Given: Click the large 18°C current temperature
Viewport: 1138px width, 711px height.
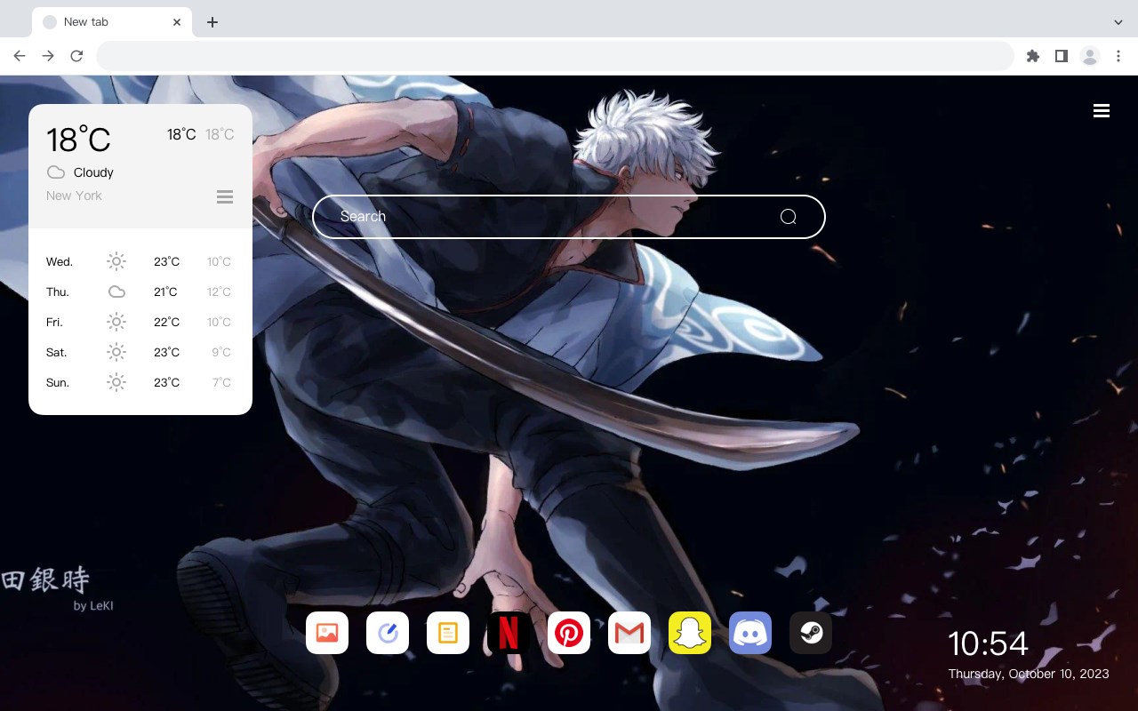Looking at the screenshot, I should pos(78,140).
